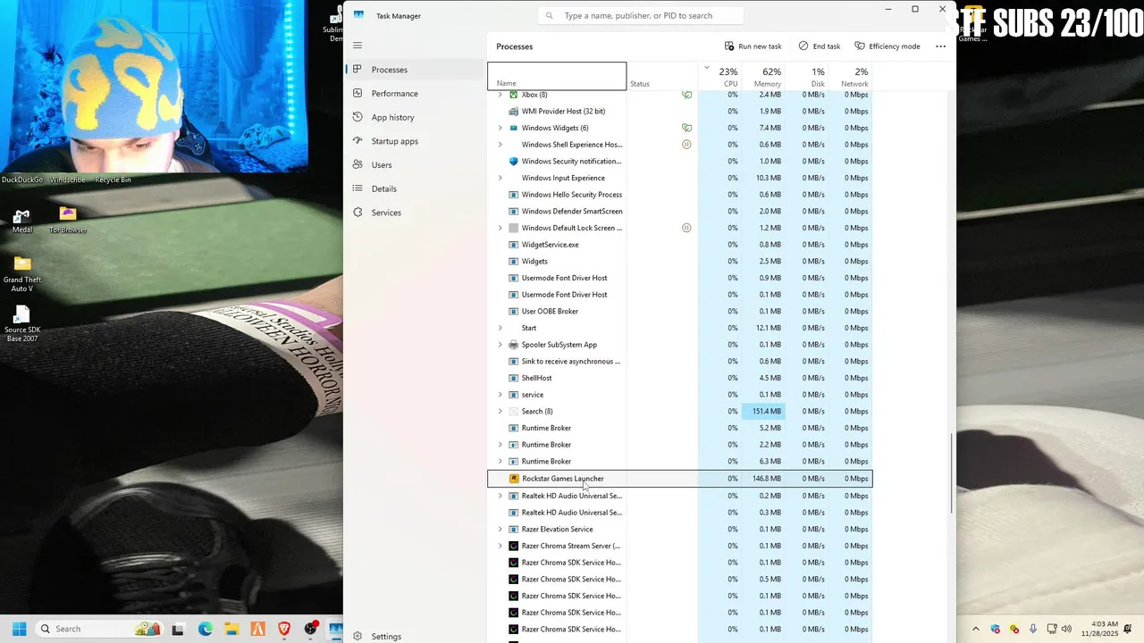Click the efficiency leaf icon on Windows Widgets row
The height and width of the screenshot is (643, 1144).
pos(686,128)
